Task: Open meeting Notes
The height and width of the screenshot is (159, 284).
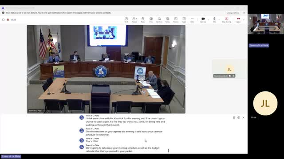Action: pyautogui.click(x=168, y=19)
